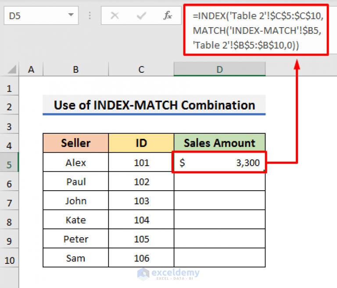Open the Name Box dropdown arrow

(x=71, y=16)
